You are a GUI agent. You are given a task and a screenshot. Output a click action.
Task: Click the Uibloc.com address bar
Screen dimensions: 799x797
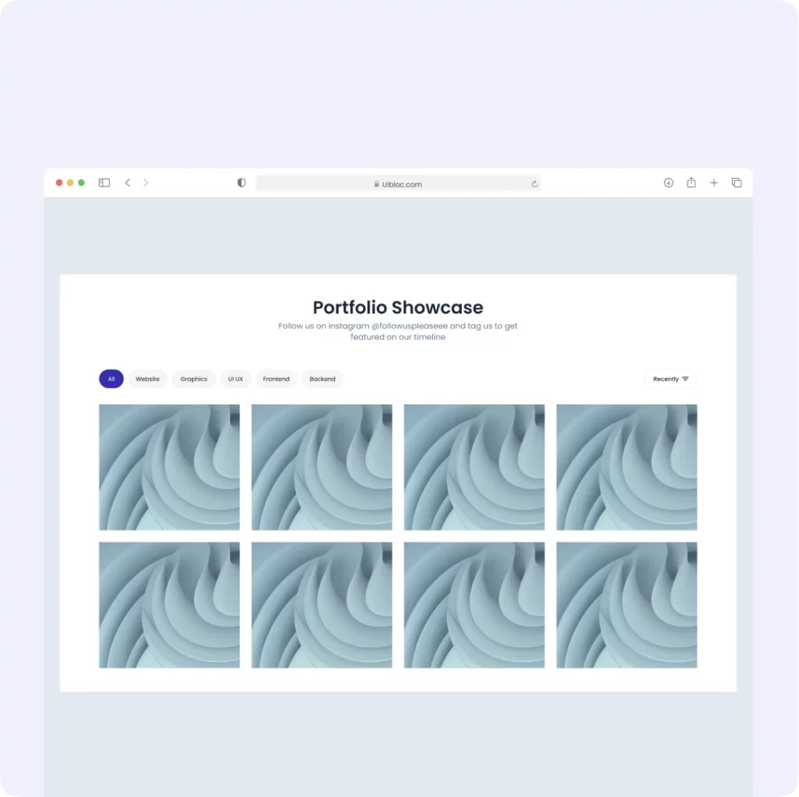click(398, 183)
